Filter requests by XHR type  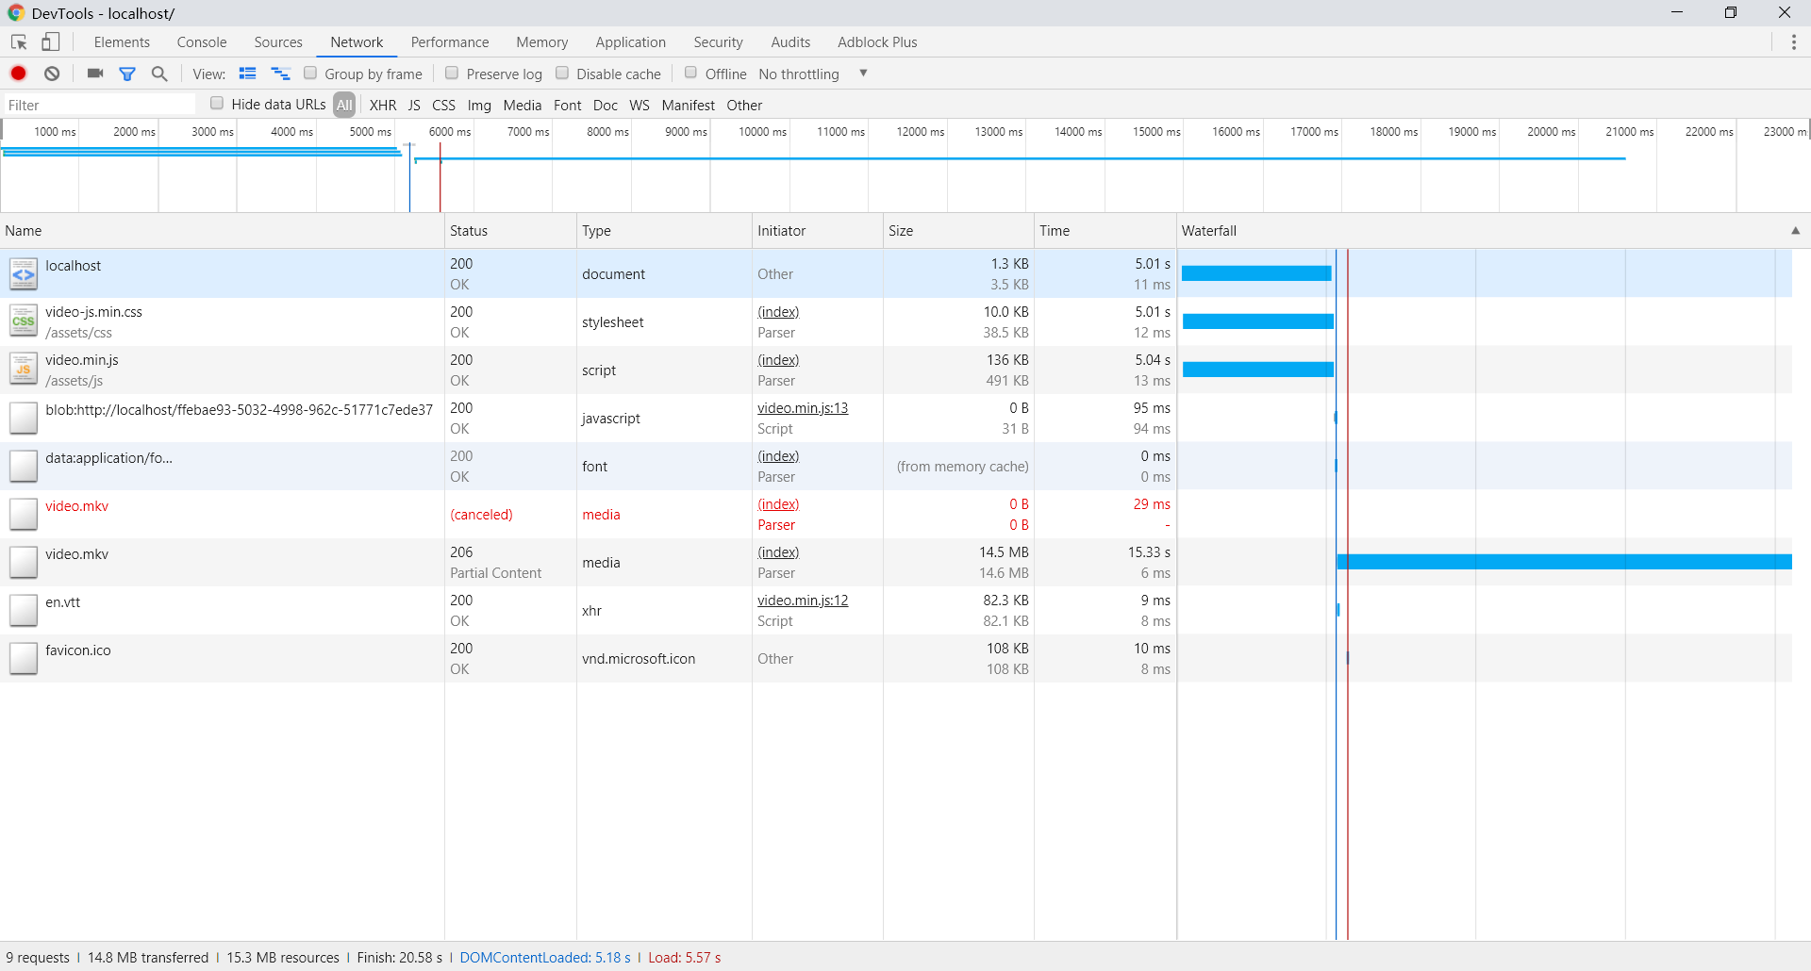(383, 106)
